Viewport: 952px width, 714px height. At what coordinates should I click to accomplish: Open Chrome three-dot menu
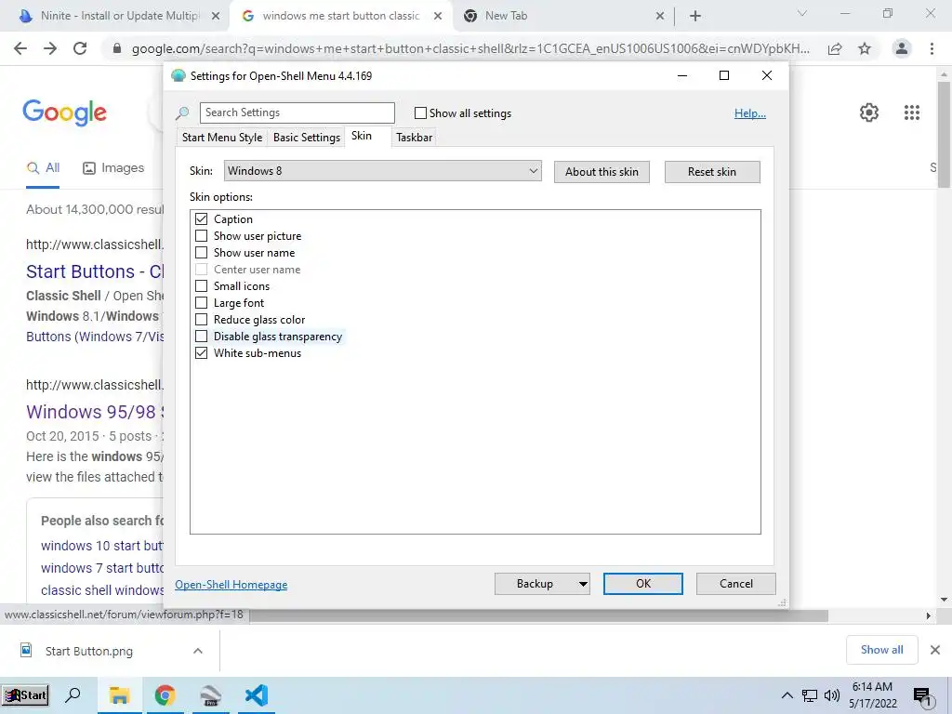click(932, 48)
